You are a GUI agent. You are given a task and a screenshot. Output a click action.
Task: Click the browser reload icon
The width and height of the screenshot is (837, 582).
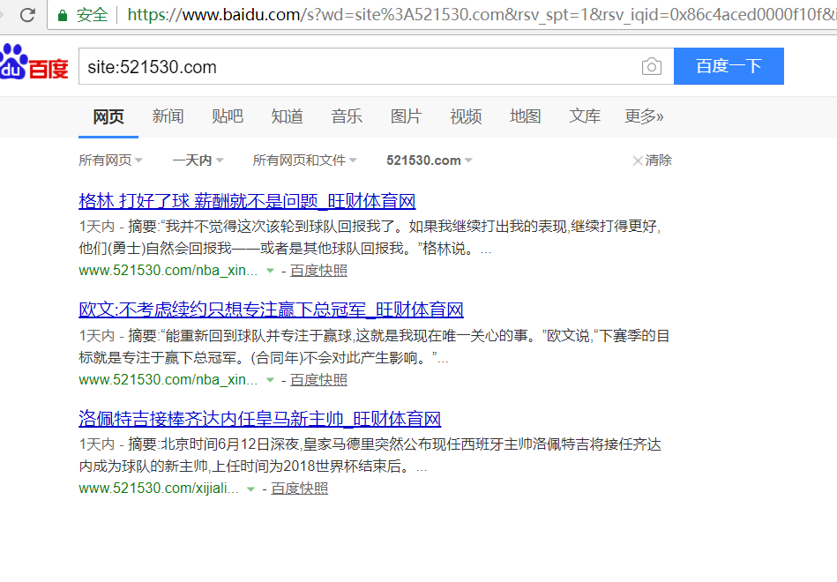point(27,15)
